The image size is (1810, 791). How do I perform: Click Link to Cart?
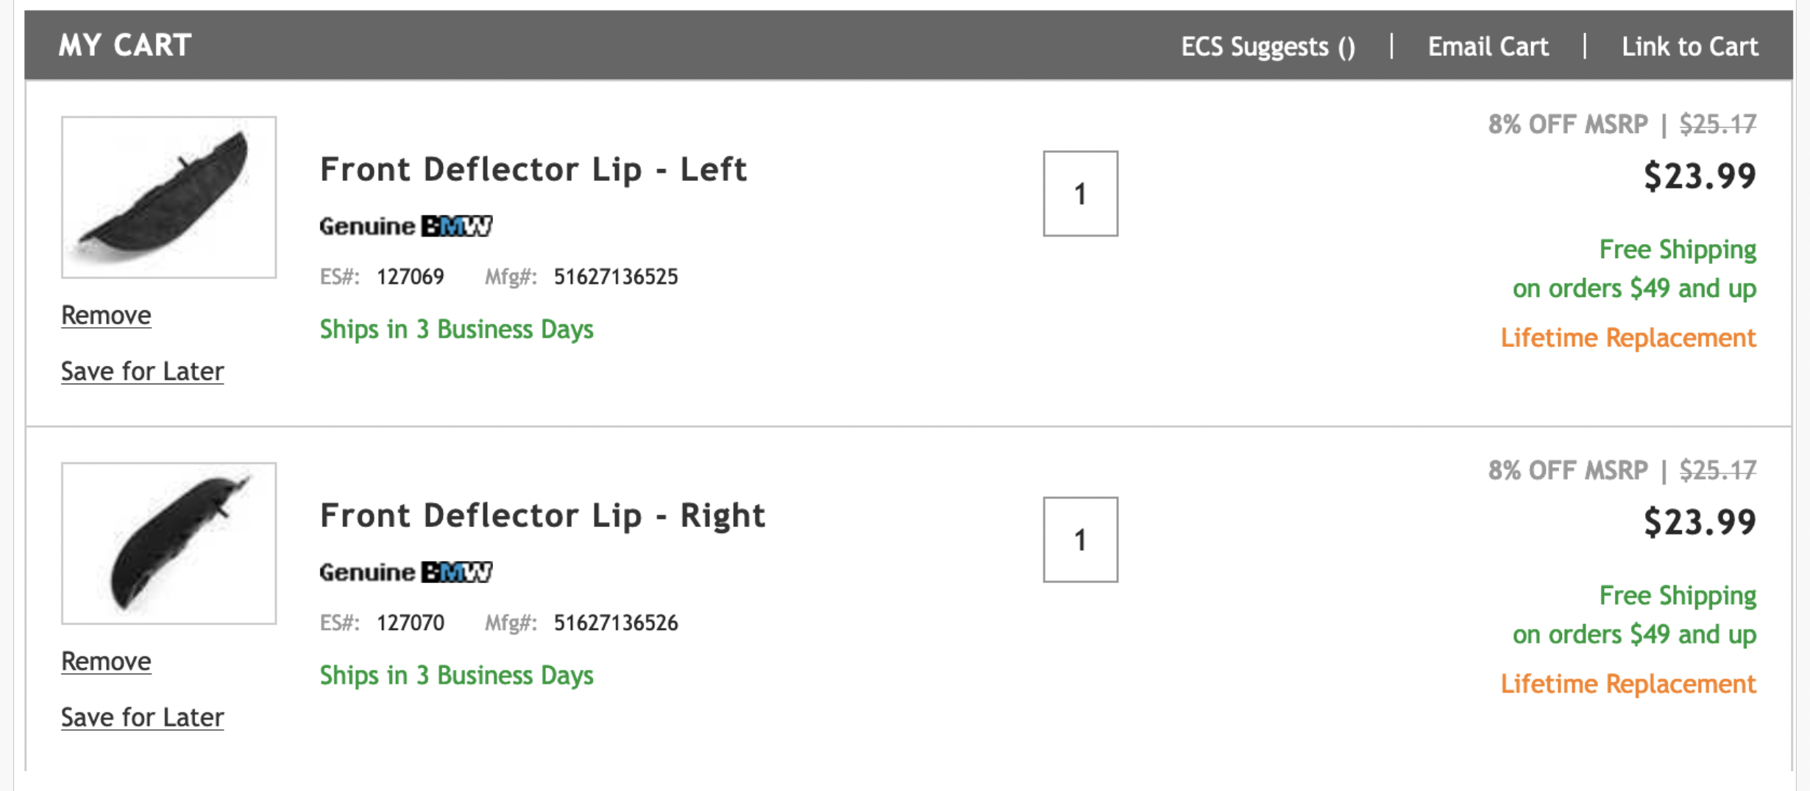1689,46
